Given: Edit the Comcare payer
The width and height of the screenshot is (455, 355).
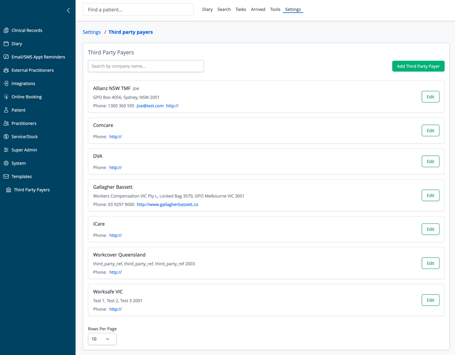Looking at the screenshot, I should pos(430,131).
